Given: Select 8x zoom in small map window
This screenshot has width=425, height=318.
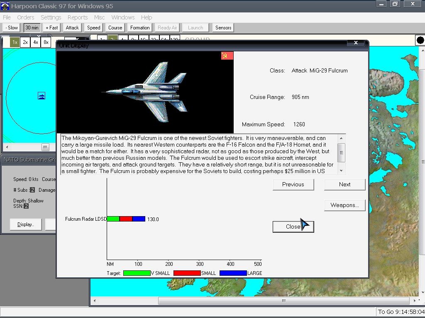Looking at the screenshot, I should (46, 42).
